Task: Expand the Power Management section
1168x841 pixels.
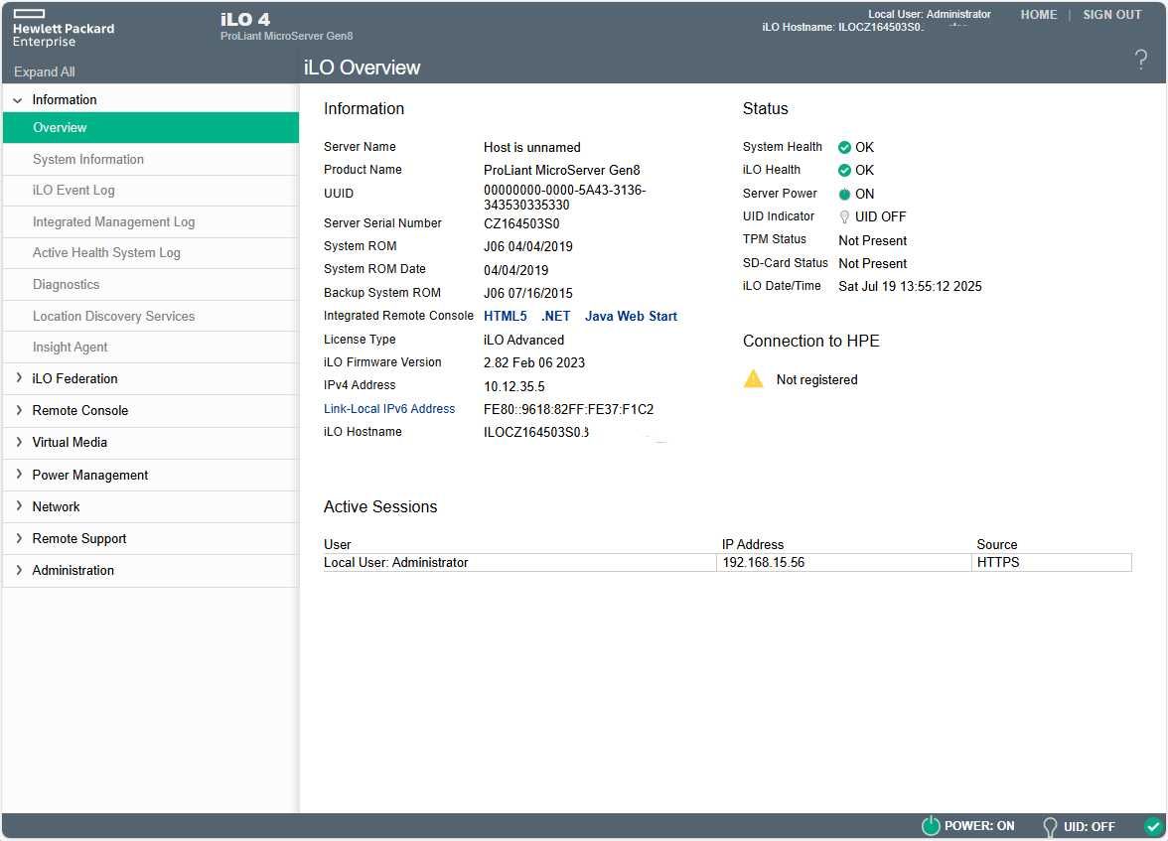Action: click(x=19, y=475)
